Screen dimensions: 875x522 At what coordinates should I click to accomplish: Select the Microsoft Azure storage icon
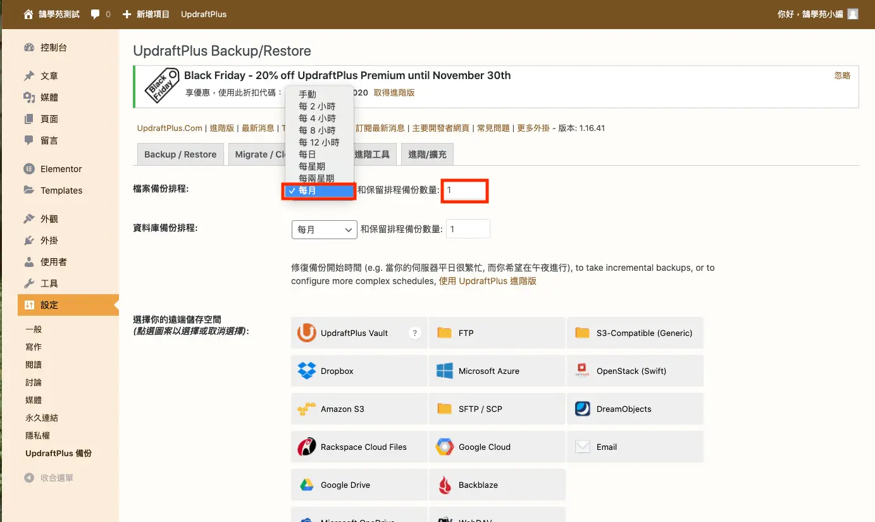pyautogui.click(x=445, y=371)
